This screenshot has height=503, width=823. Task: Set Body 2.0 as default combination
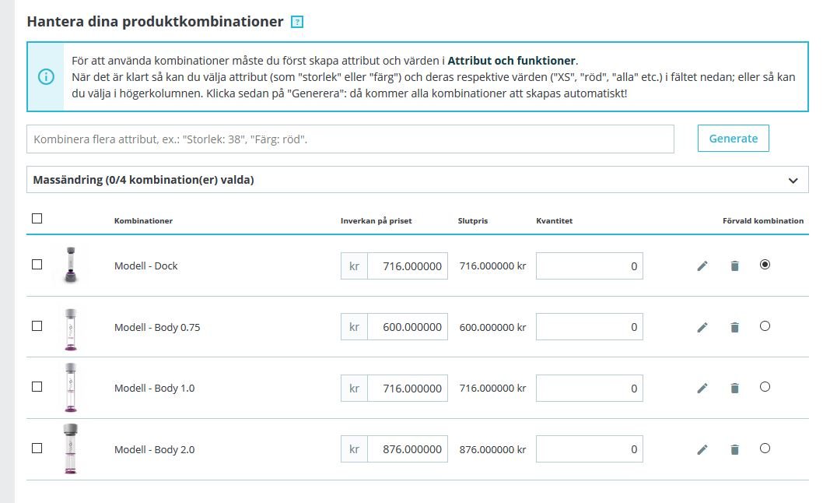tap(765, 448)
